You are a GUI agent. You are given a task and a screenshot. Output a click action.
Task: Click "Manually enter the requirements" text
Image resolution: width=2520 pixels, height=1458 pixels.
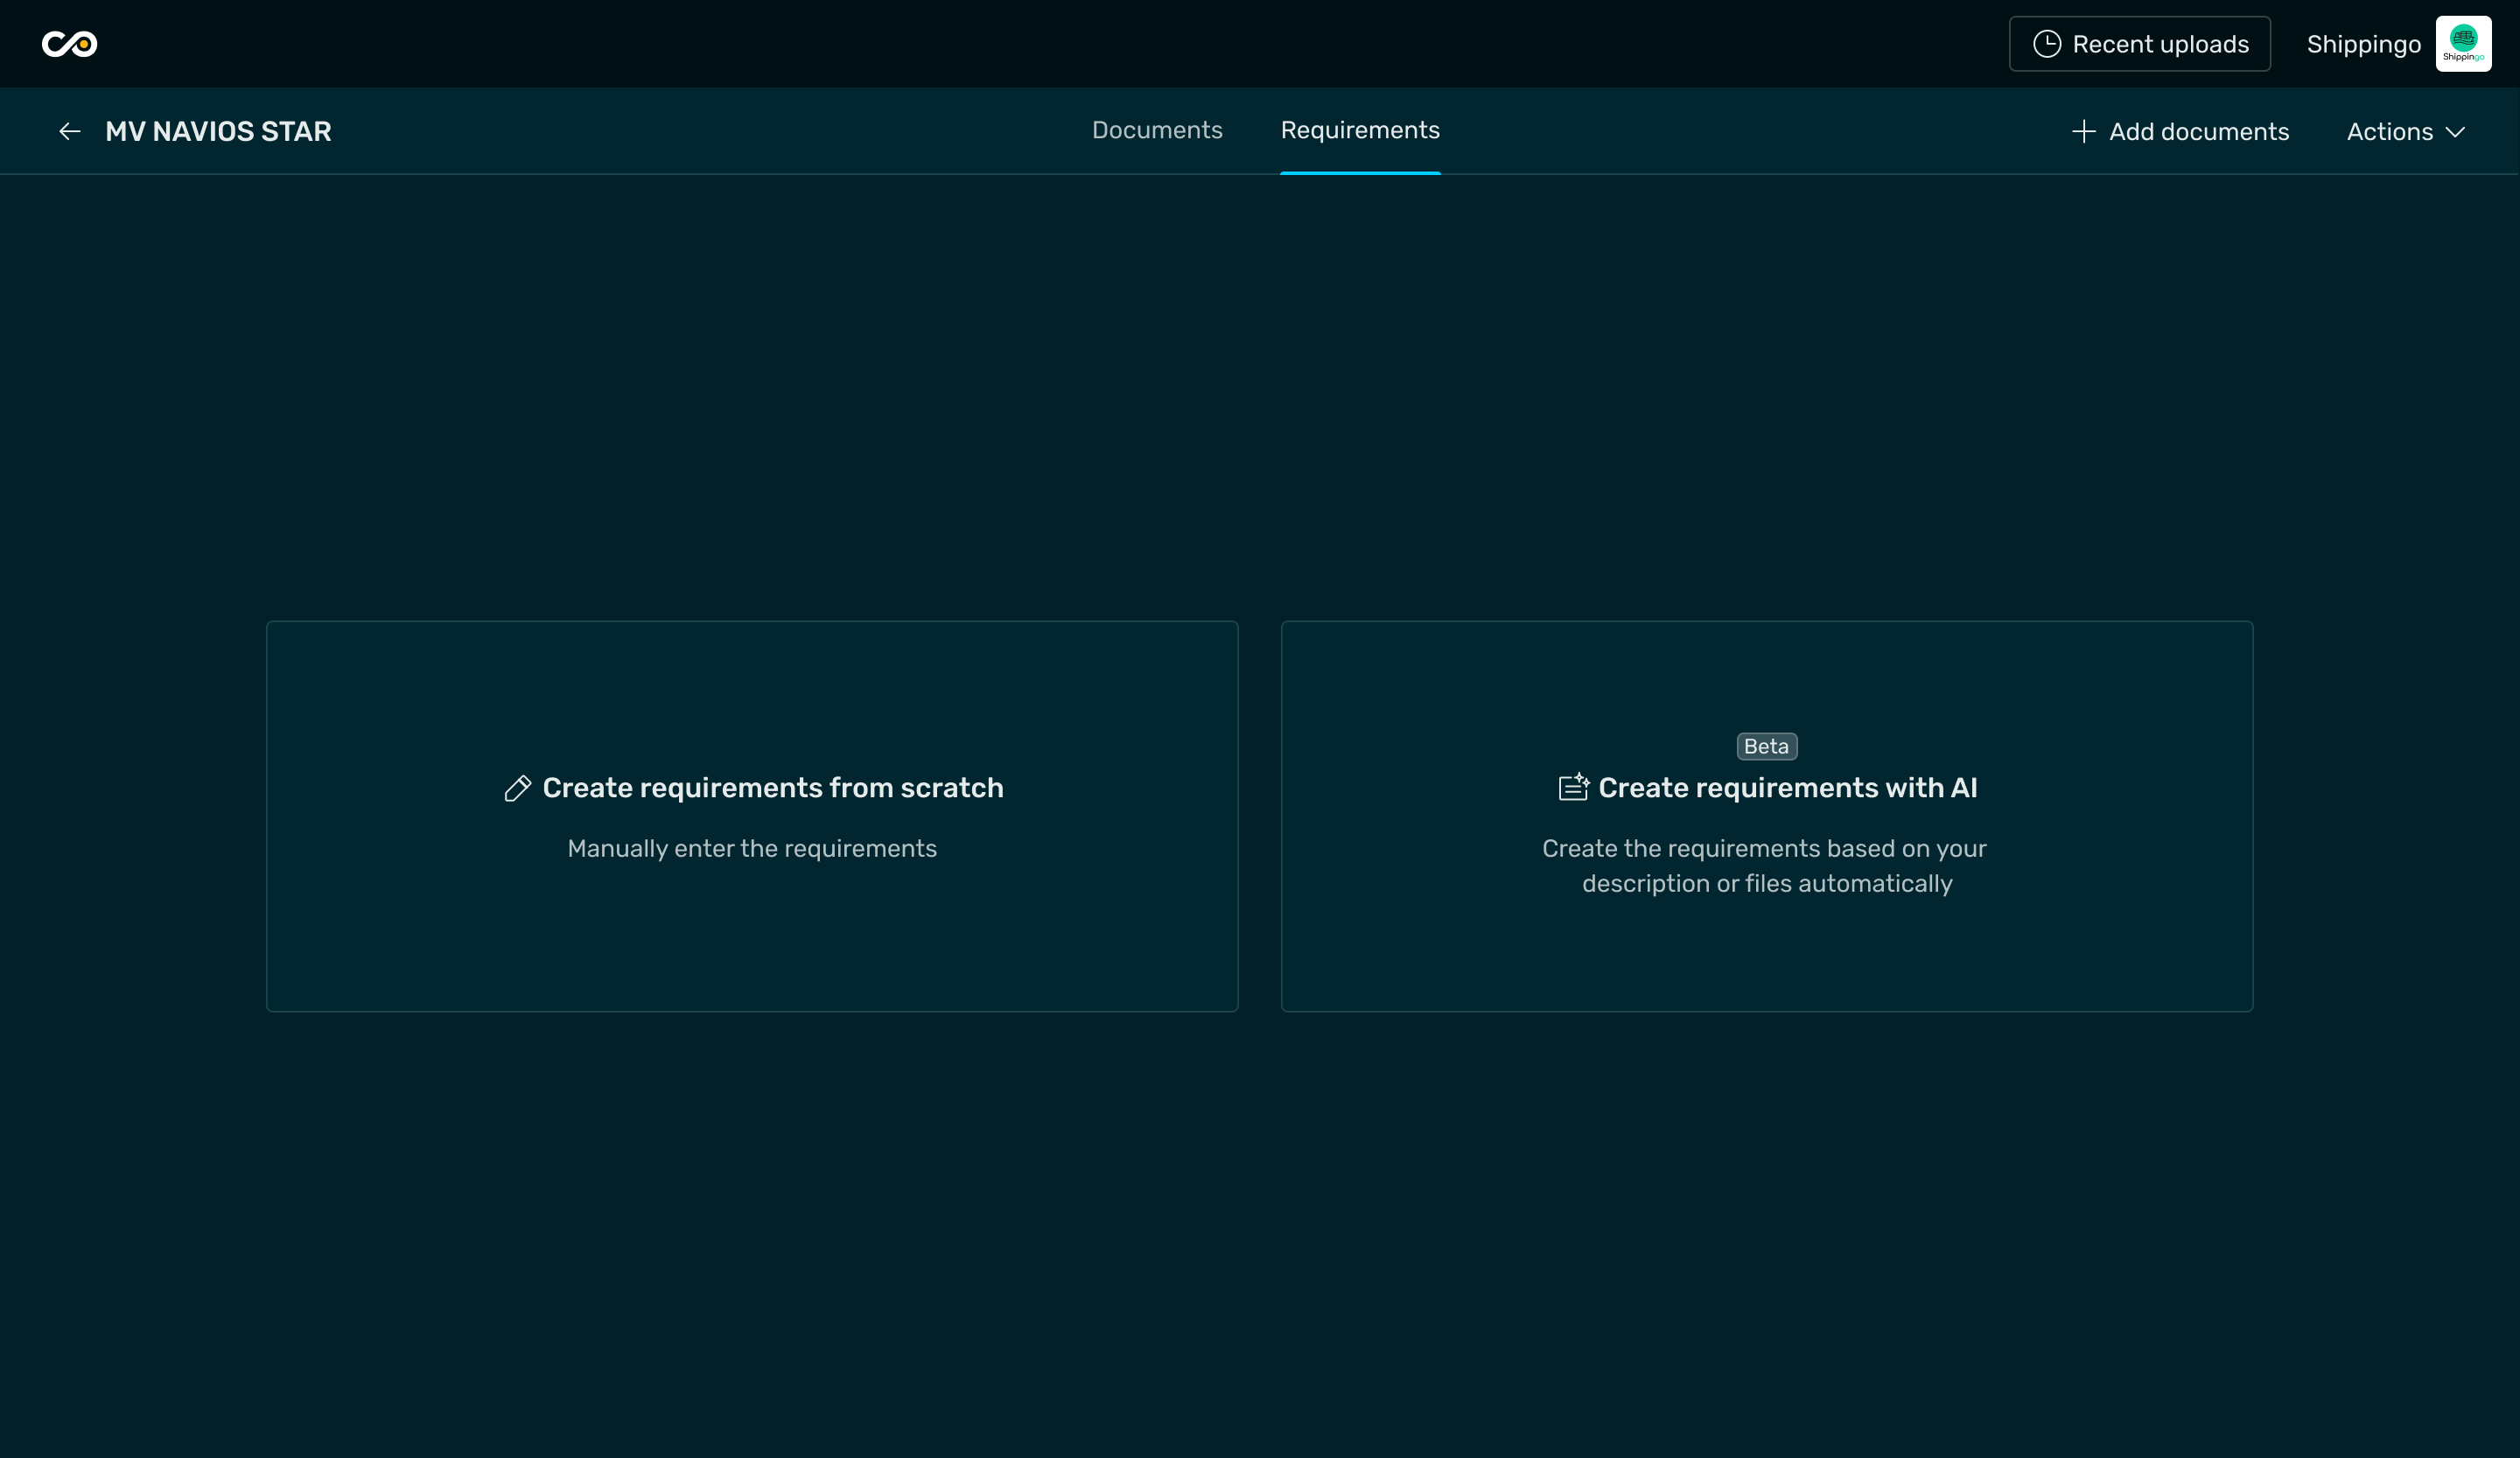pyautogui.click(x=752, y=848)
